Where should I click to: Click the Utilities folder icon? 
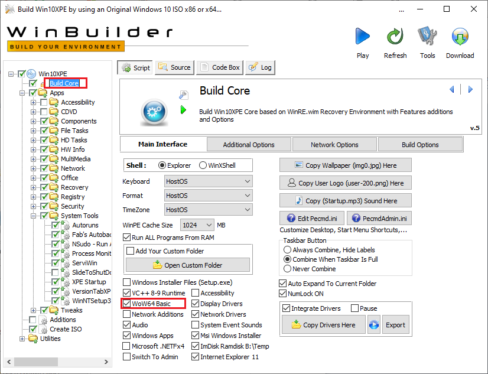[x=33, y=339]
